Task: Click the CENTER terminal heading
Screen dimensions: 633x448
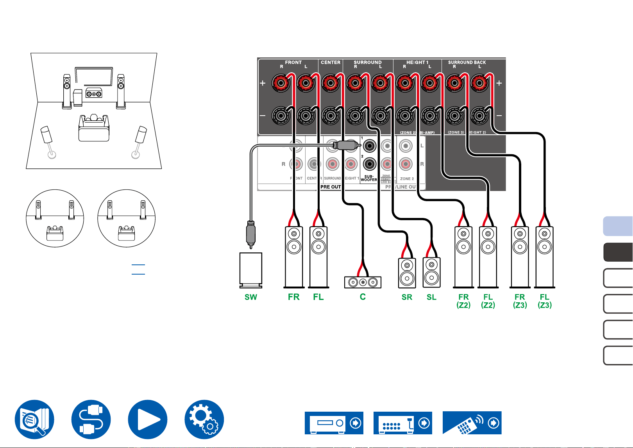Action: tap(331, 62)
